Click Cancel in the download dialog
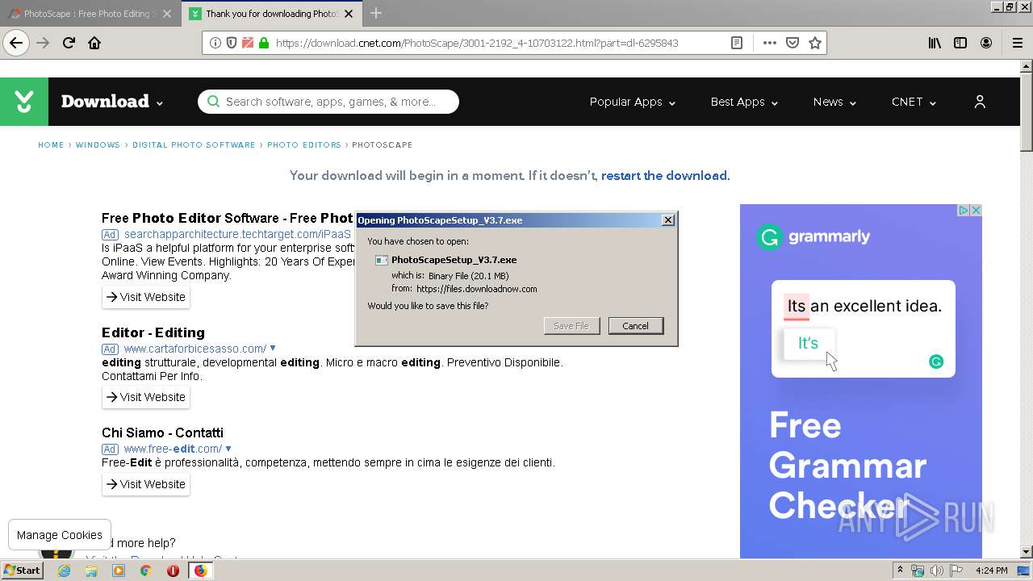1033x581 pixels. click(x=635, y=326)
